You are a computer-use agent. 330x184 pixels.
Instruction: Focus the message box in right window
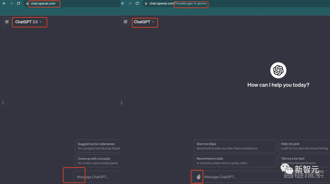coord(261,177)
